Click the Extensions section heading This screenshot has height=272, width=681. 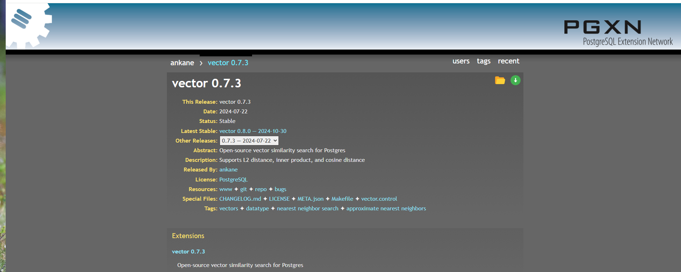pyautogui.click(x=188, y=236)
